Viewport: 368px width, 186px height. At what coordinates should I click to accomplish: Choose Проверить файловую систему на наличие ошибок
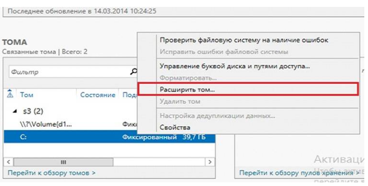point(244,40)
